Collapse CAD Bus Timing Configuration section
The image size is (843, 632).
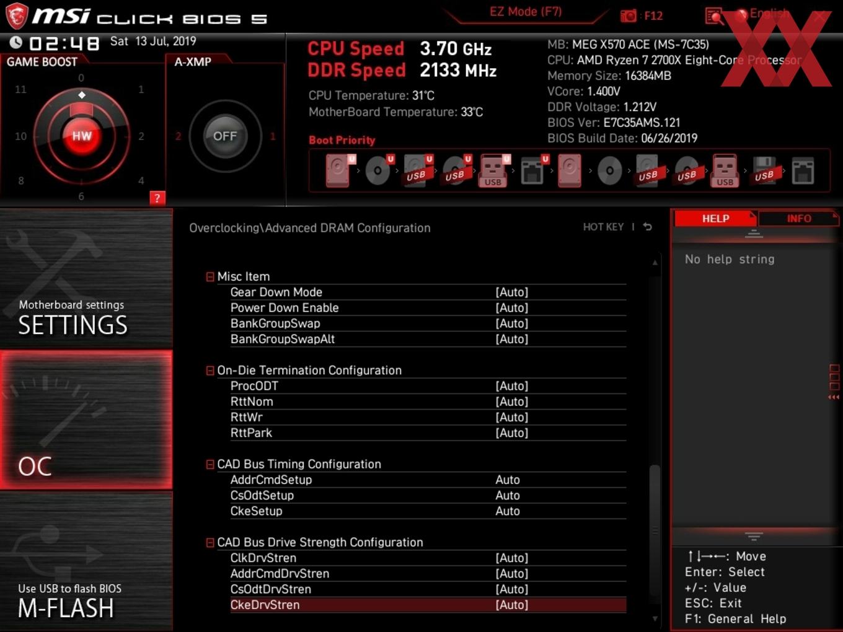click(210, 464)
